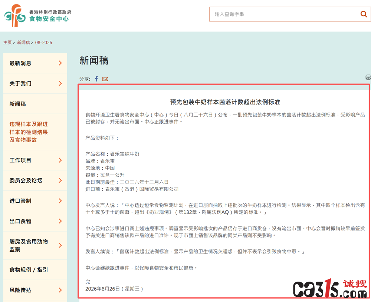The height and width of the screenshot is (302, 371).
Task: Click the search magnifier icon
Action: (x=364, y=14)
